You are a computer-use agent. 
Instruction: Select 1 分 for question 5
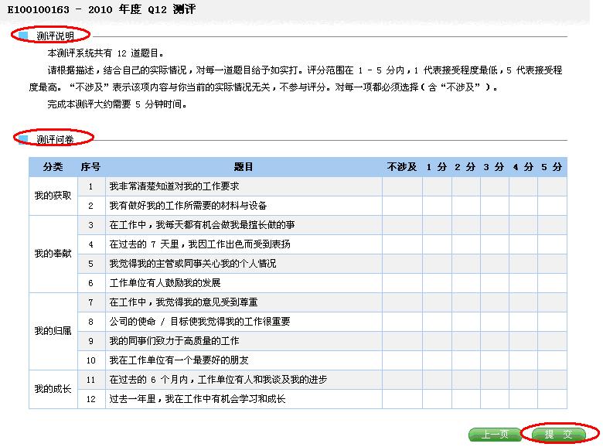(437, 264)
